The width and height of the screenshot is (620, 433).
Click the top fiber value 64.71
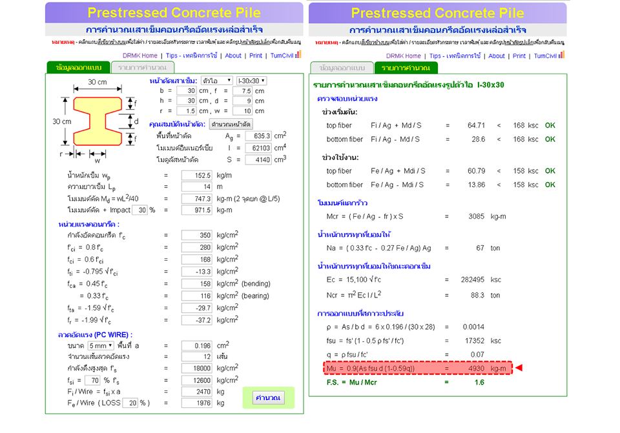tap(476, 126)
